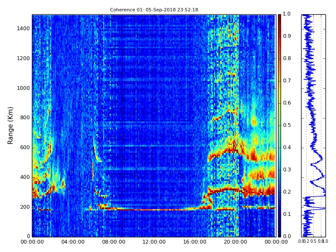
Task: Click the 04:00:00 time axis label
Action: [x=73, y=242]
